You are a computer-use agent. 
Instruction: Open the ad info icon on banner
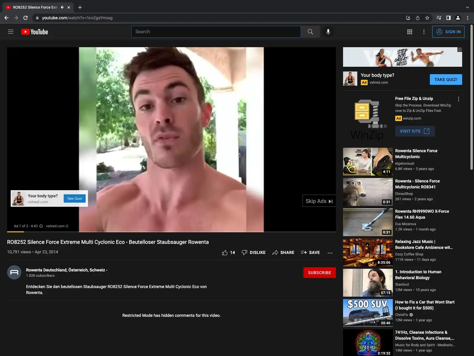click(460, 50)
